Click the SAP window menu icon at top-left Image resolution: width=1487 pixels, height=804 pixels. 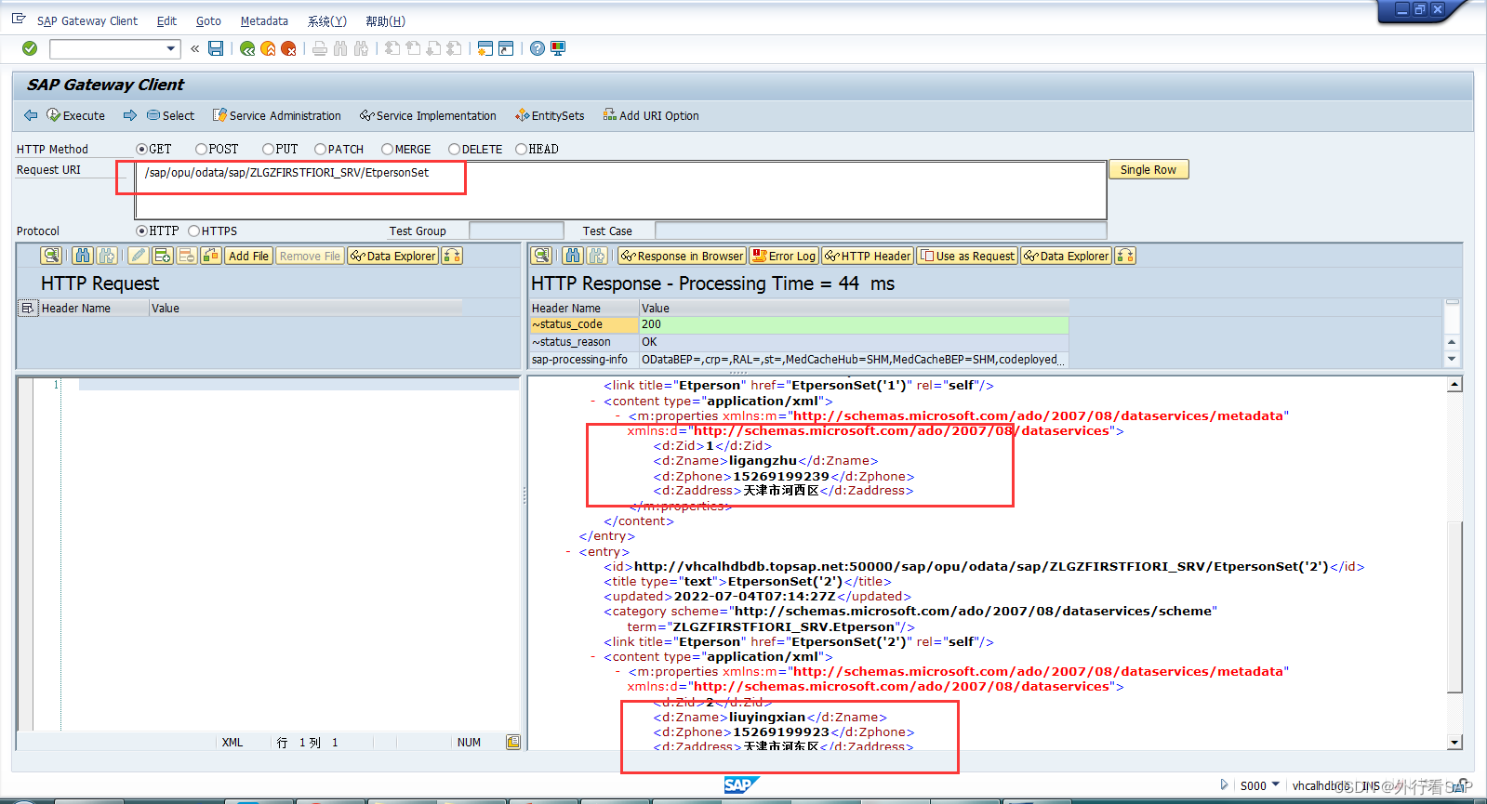pyautogui.click(x=19, y=19)
